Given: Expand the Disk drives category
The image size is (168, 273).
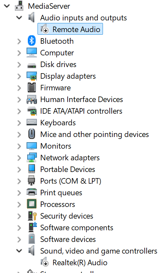Looking at the screenshot, I should [19, 64].
